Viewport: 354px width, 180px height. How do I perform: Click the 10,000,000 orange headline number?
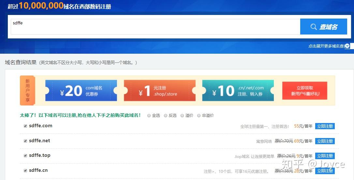point(41,6)
